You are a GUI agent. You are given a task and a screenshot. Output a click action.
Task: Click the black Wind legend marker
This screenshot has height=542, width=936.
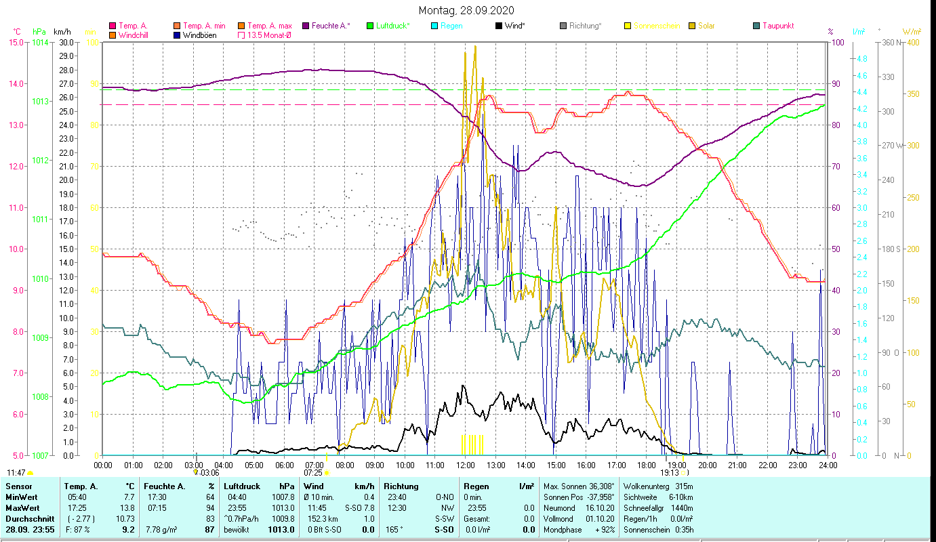click(499, 26)
